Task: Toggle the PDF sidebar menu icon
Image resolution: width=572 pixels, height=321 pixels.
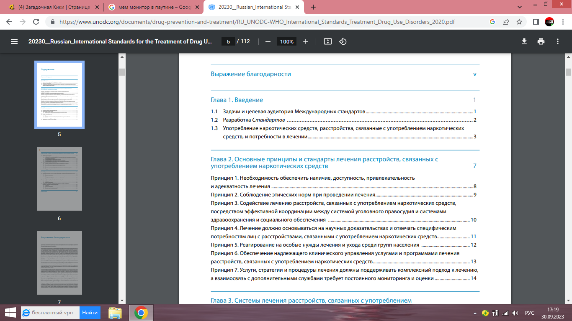Action: coord(14,41)
